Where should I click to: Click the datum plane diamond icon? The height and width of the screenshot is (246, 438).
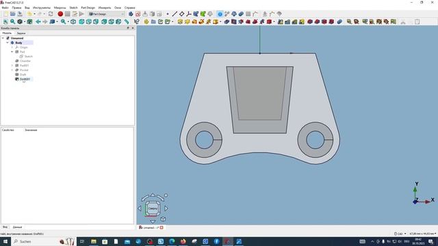(182, 14)
